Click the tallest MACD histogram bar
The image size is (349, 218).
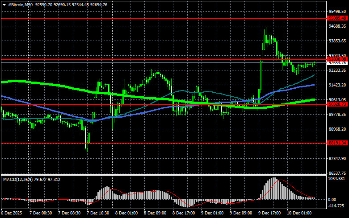pos(274,189)
